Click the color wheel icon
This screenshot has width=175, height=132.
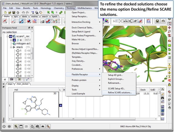(x=107, y=21)
